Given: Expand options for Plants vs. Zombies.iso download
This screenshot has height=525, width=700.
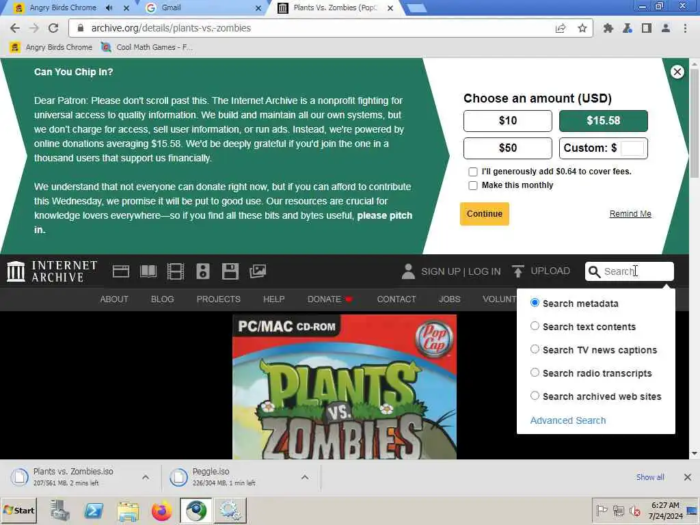Looking at the screenshot, I should (x=146, y=477).
